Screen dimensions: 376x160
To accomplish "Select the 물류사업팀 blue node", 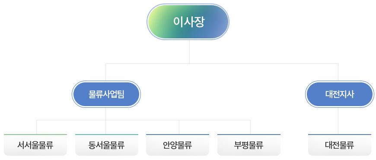I will (x=106, y=94).
